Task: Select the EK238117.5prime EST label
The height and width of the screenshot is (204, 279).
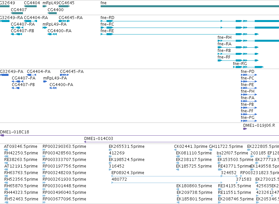Action: coord(194,160)
